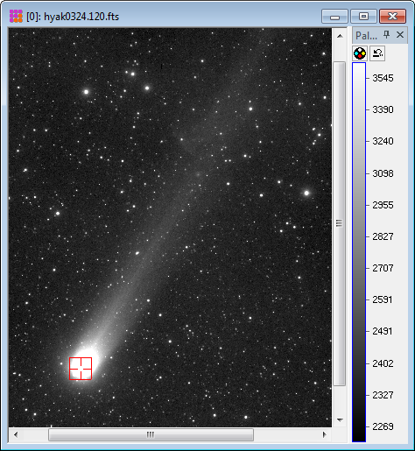415x451 pixels.
Task: Click the 3545 value on palette scale
Action: (x=383, y=78)
